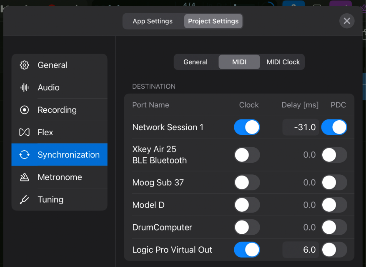
Task: Disable Clock for Network Session 1
Action: (x=247, y=127)
